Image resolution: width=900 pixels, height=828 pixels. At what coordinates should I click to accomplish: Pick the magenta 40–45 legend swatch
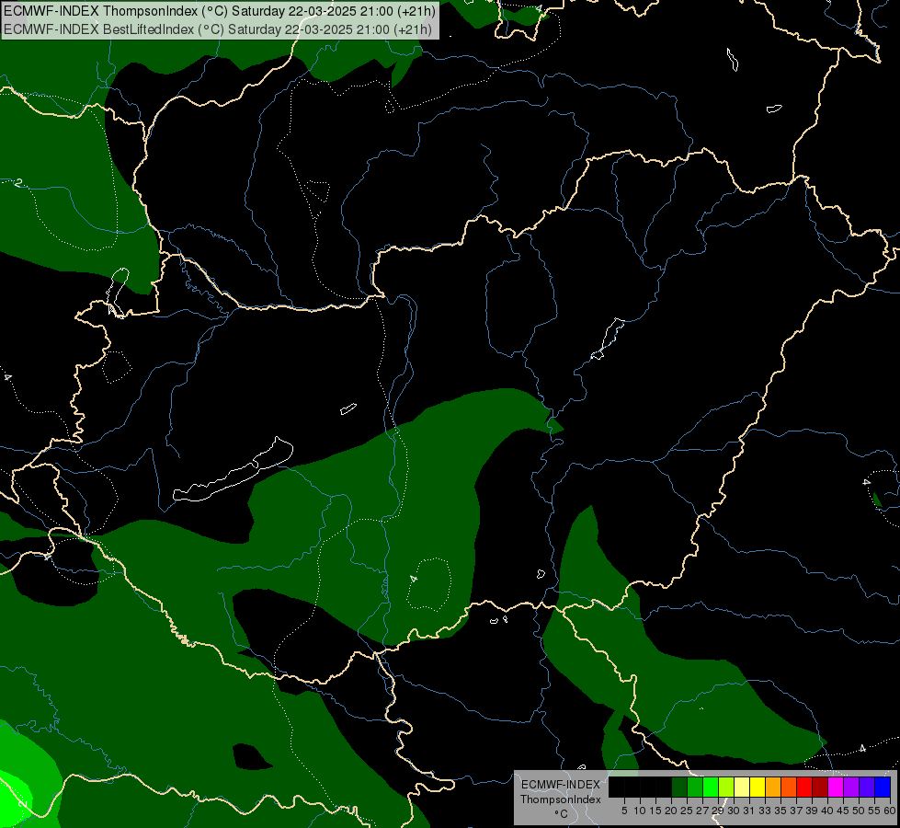pyautogui.click(x=836, y=787)
